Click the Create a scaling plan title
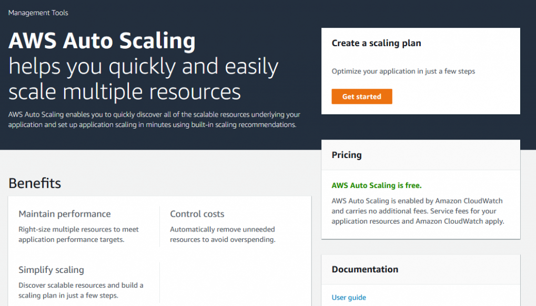The image size is (536, 306). 376,44
